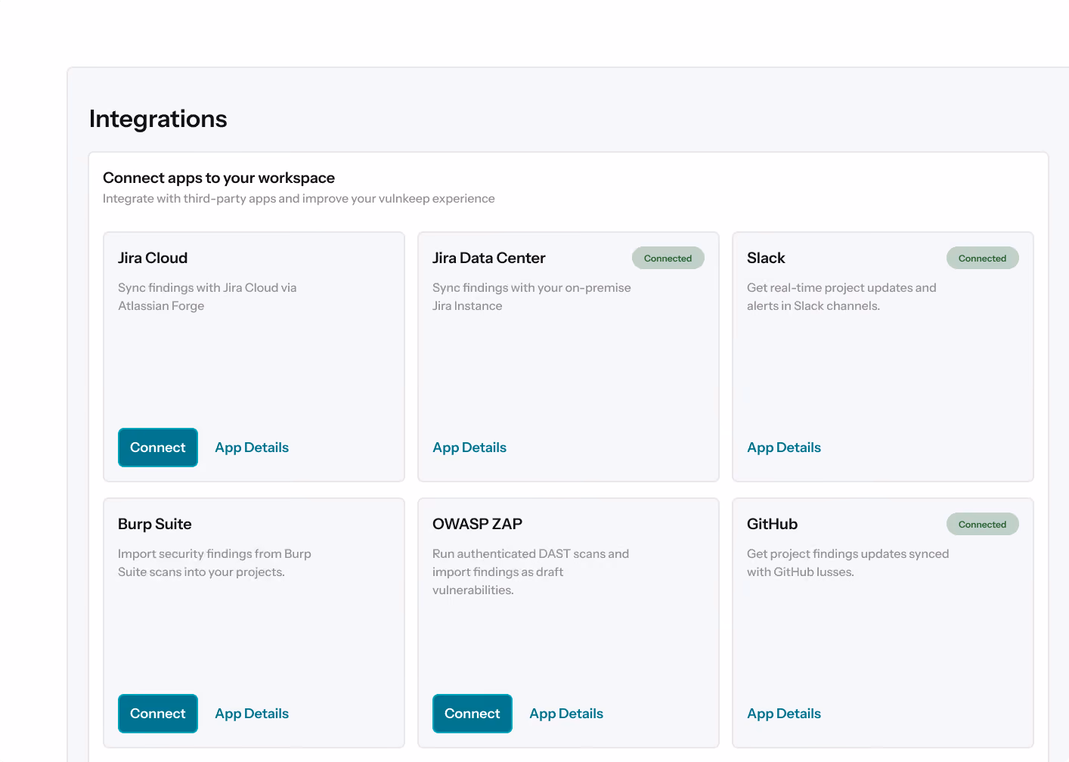Select the Burp Suite card title
Image resolution: width=1069 pixels, height=762 pixels.
tap(155, 524)
